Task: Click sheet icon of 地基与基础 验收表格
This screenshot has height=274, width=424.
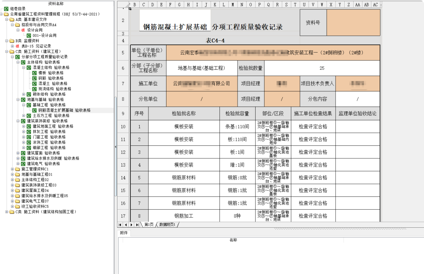Action: pos(23,100)
